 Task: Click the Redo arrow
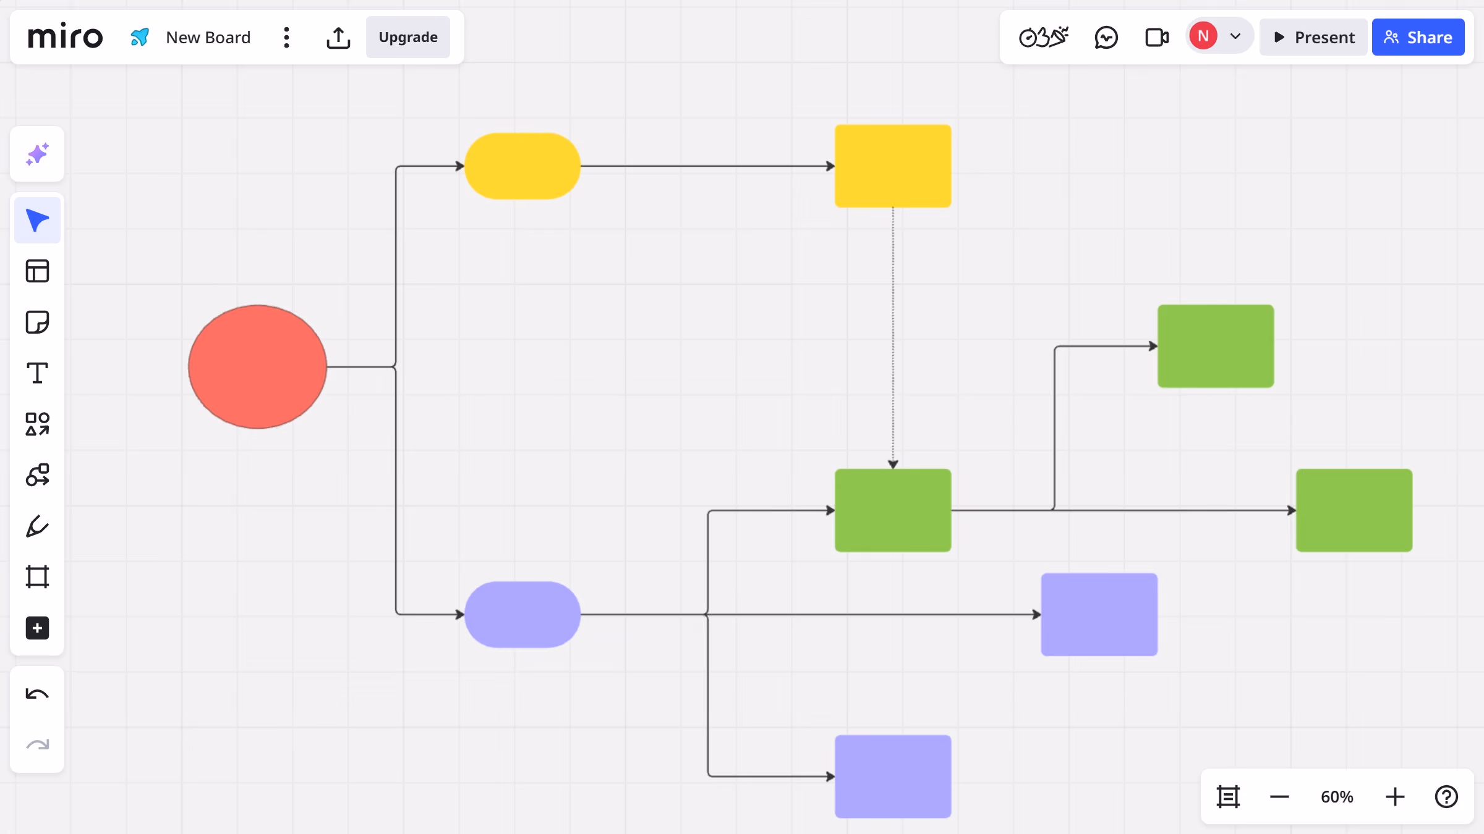point(37,745)
